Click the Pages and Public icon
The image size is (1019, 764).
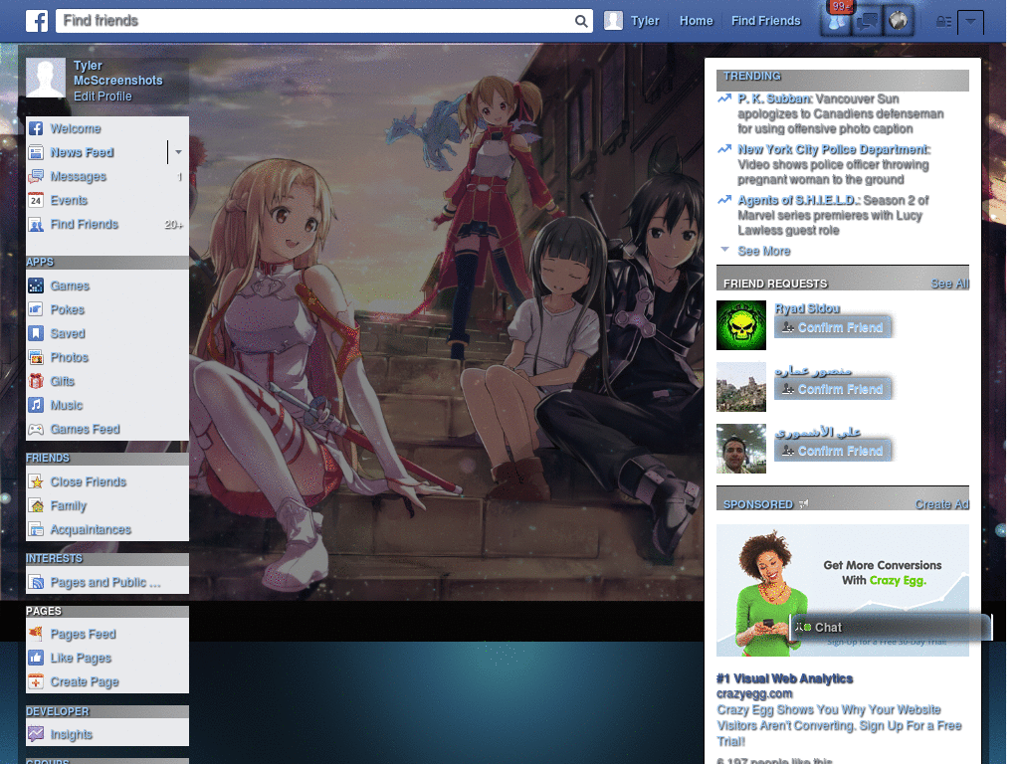tap(37, 583)
